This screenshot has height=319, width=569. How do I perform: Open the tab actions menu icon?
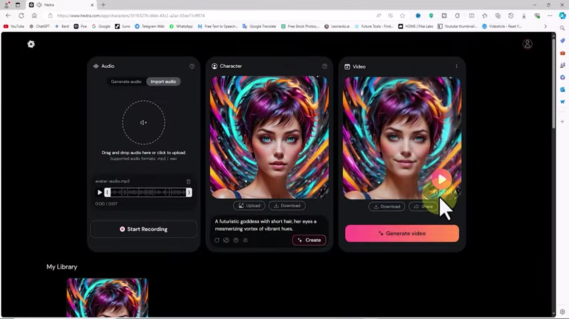(18, 5)
